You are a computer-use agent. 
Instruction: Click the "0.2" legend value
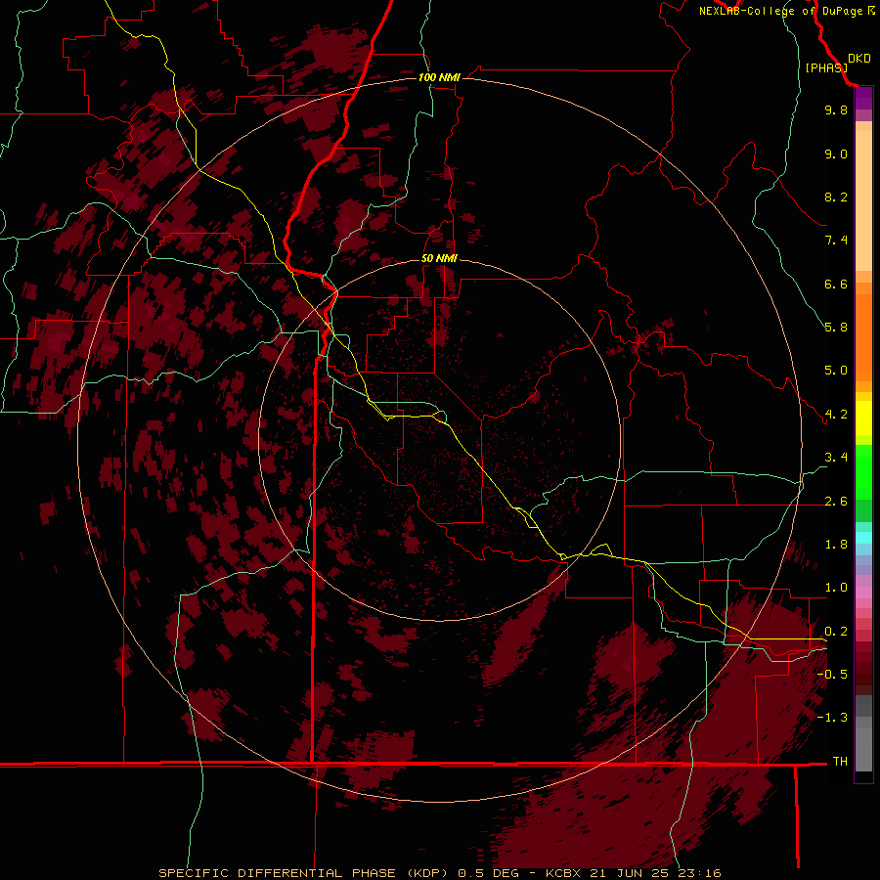click(x=836, y=632)
